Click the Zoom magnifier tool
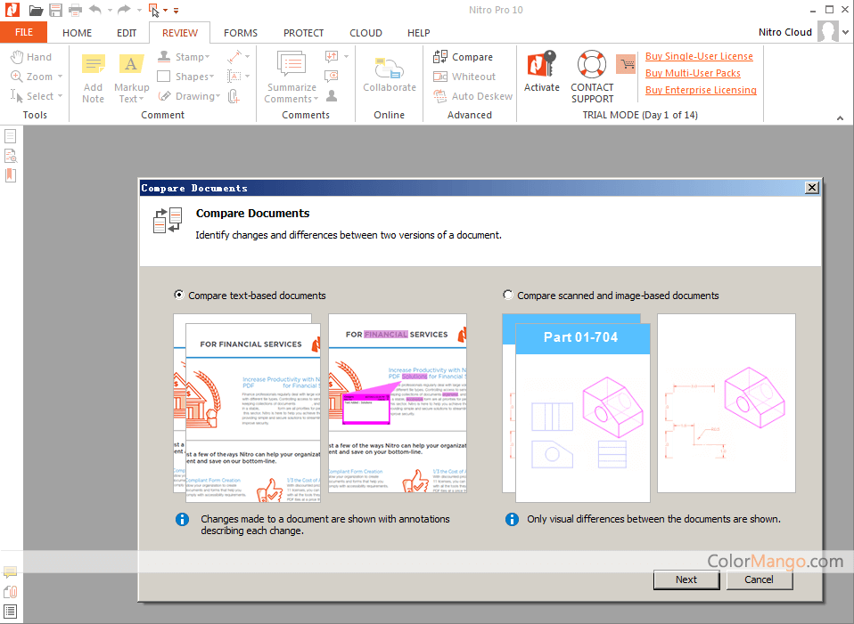854x624 pixels. 31,77
